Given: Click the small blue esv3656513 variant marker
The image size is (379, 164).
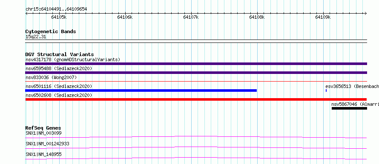Looking at the screenshot, I should point(326,90).
